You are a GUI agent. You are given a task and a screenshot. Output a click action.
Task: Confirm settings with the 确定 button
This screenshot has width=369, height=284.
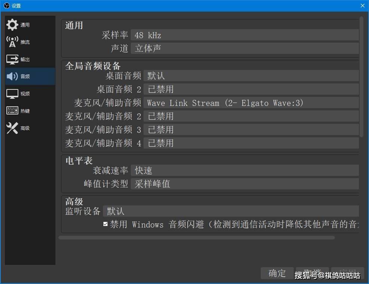pos(277,273)
